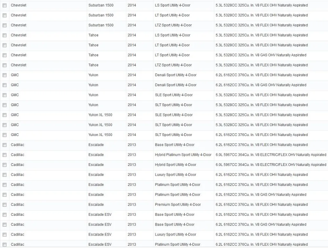Click '5.3L 5328CC' V8 GAS engine cell for Tahoe
This screenshot has height=248, width=328.
click(x=261, y=55)
